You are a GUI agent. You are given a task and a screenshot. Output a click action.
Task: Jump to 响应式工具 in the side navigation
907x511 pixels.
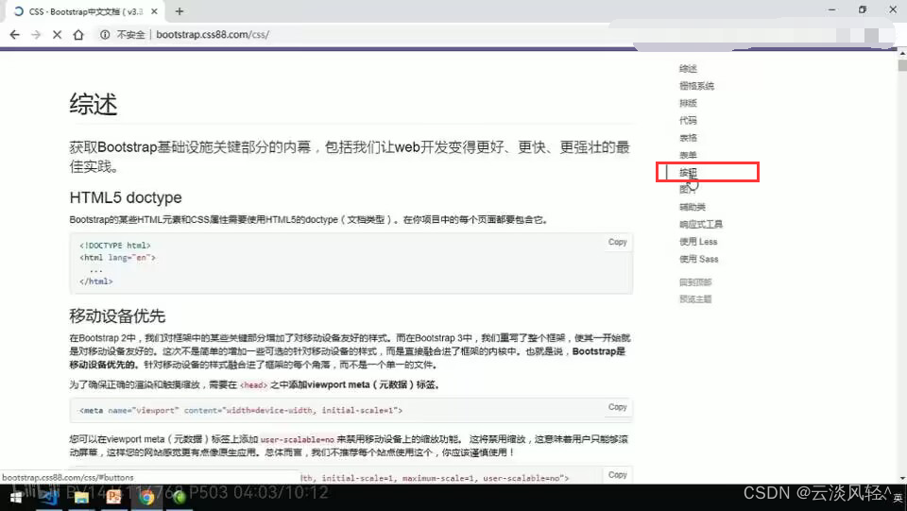pyautogui.click(x=700, y=224)
